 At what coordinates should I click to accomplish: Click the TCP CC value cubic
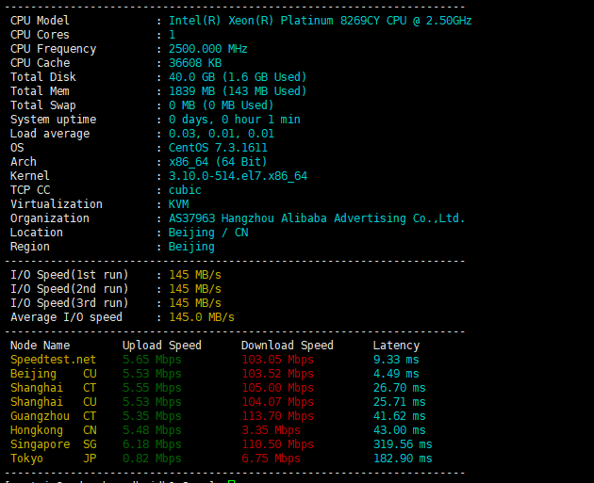pyautogui.click(x=185, y=190)
